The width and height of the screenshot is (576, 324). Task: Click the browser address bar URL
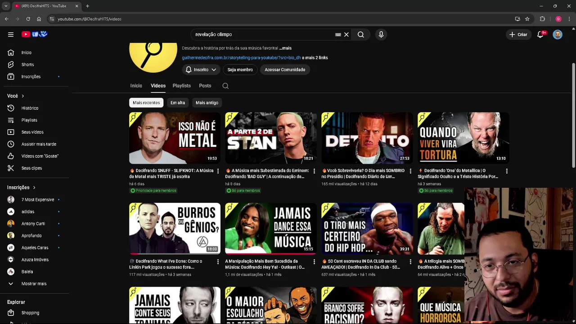pyautogui.click(x=90, y=19)
